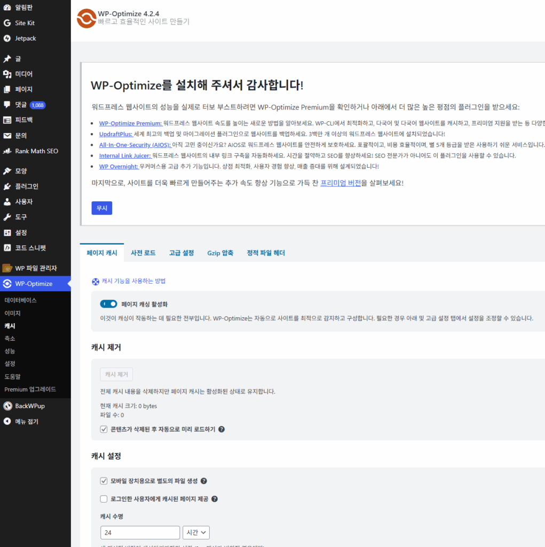545x547 pixels.
Task: Follow the UpdraftPlus link
Action: (116, 134)
